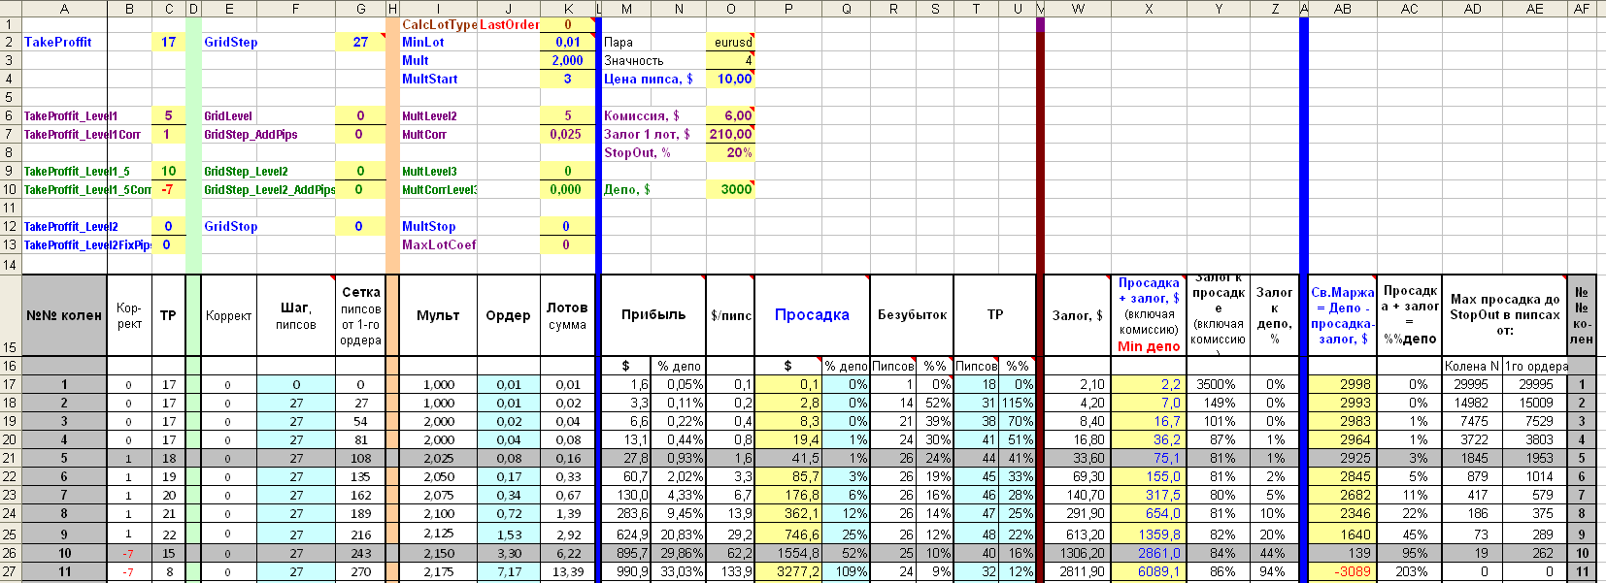Image resolution: width=1606 pixels, height=583 pixels.
Task: Click the StopOut value cell 20%
Action: pyautogui.click(x=730, y=152)
